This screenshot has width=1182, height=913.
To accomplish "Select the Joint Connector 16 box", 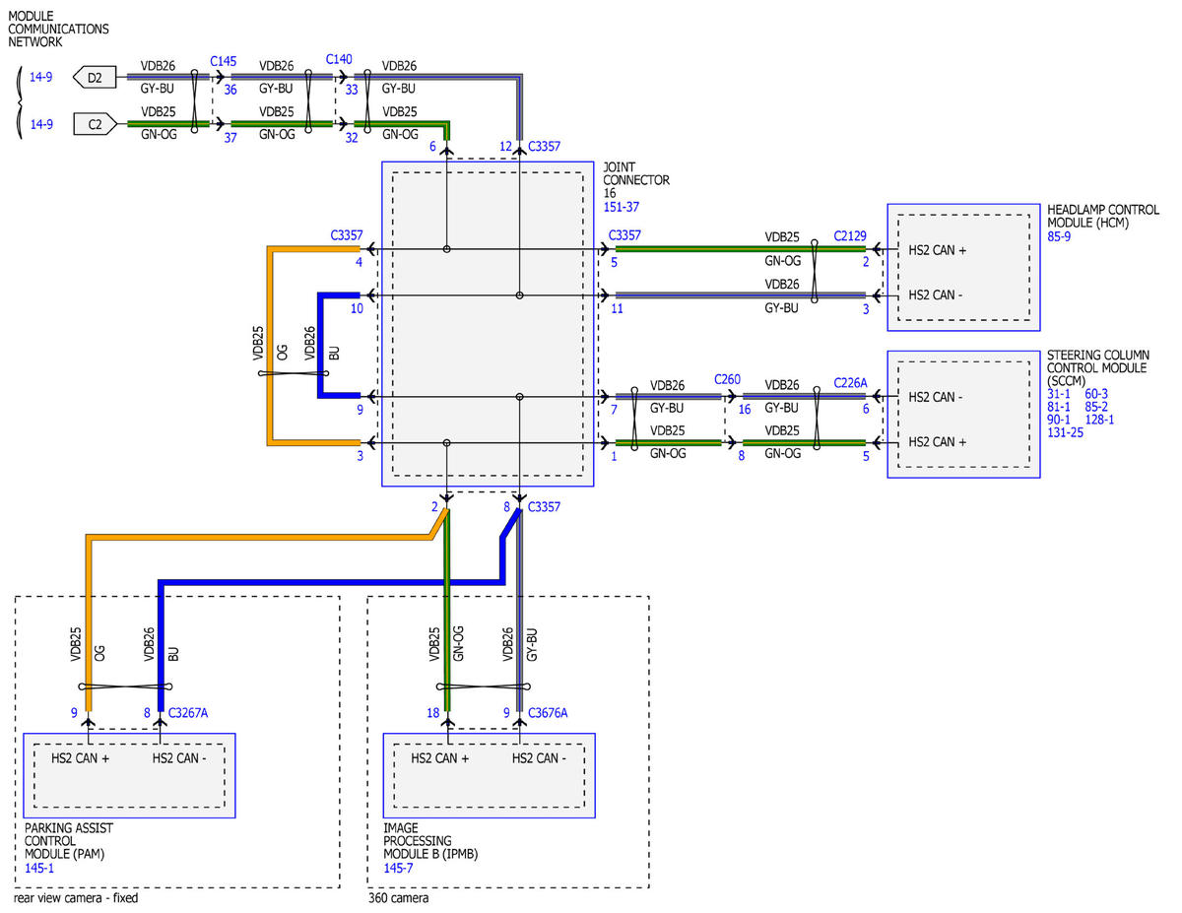I will [488, 324].
